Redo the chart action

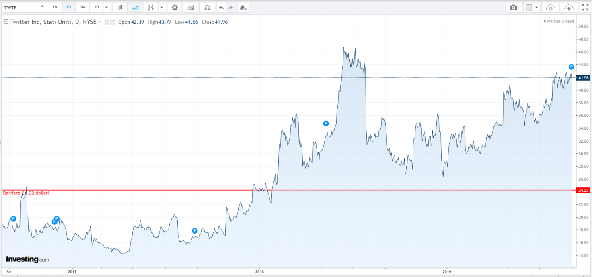tap(230, 7)
